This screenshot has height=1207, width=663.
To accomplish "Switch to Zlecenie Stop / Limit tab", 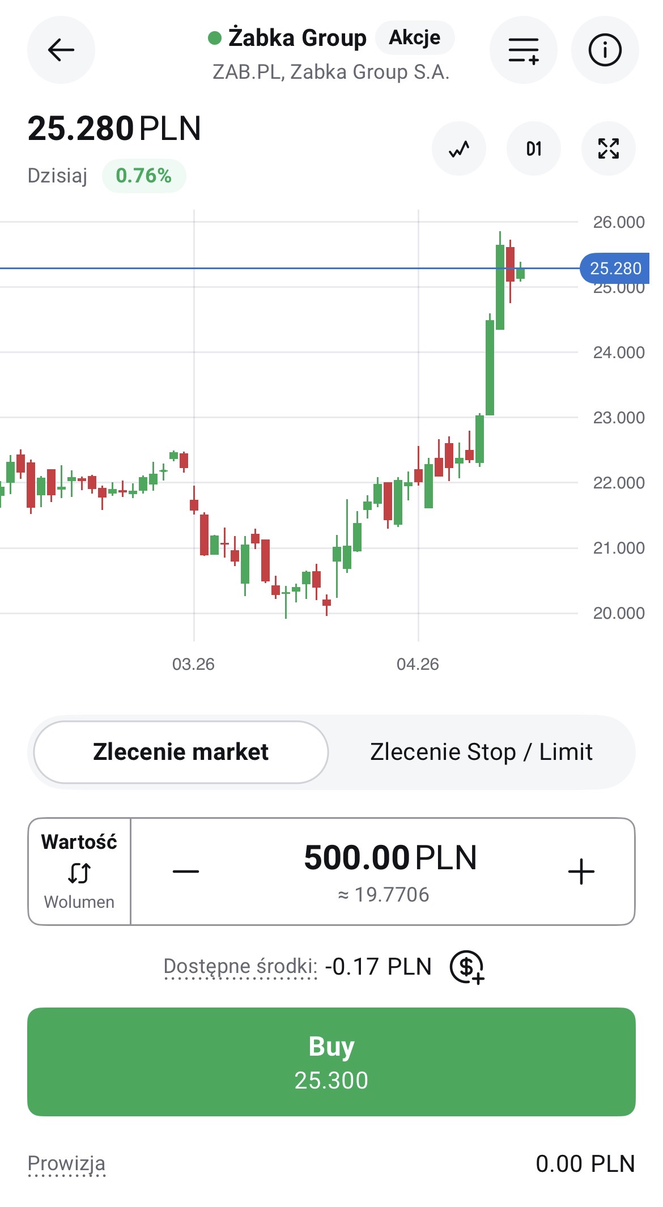I will coord(481,752).
